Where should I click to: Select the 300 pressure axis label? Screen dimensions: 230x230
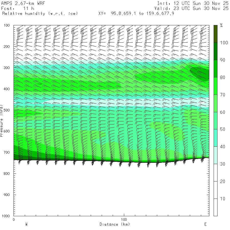(7, 68)
